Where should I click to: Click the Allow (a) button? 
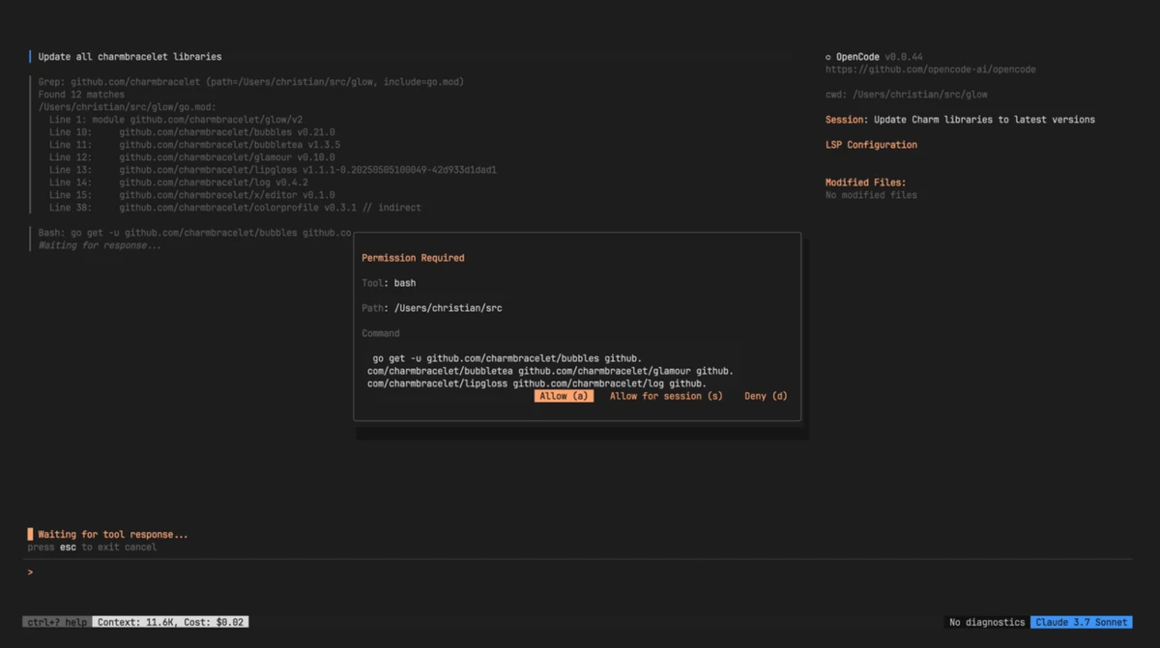pos(564,396)
